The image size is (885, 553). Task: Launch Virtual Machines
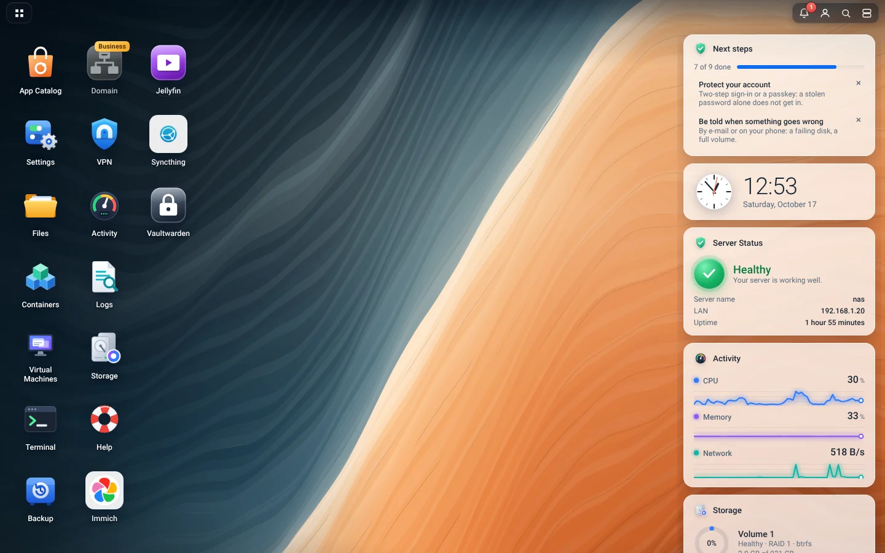coord(41,346)
